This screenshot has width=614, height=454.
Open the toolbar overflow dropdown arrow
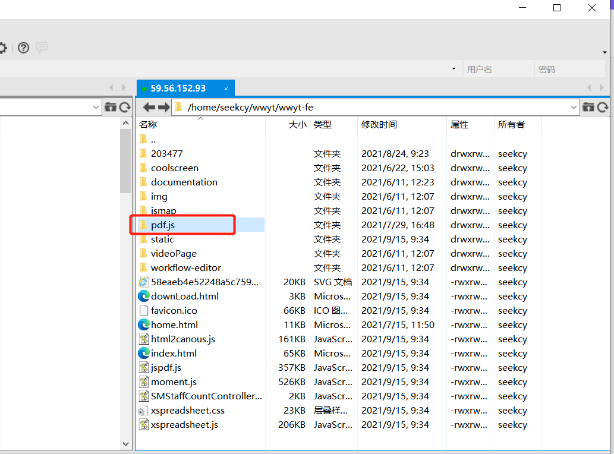click(x=604, y=52)
